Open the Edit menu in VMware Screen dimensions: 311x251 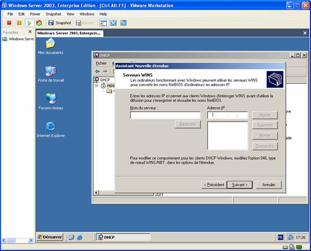point(22,14)
